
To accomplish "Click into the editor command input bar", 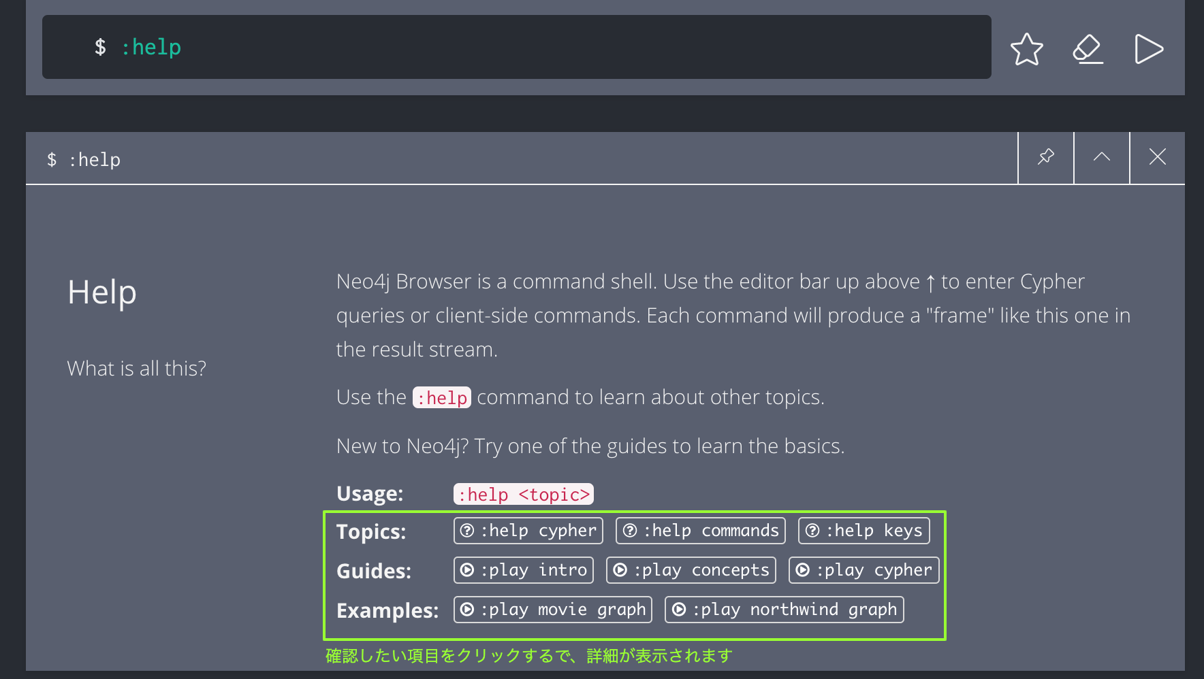I will [x=516, y=47].
